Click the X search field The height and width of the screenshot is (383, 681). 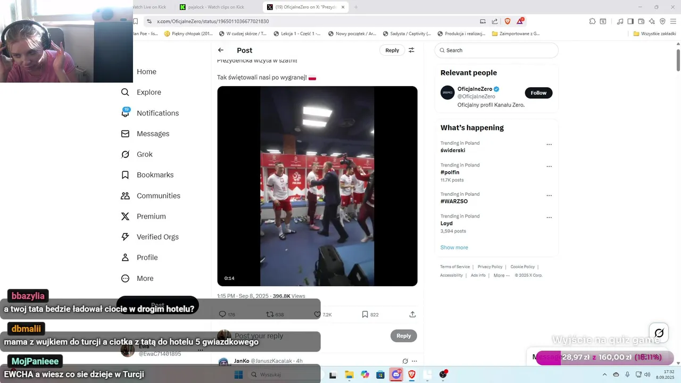pyautogui.click(x=496, y=50)
